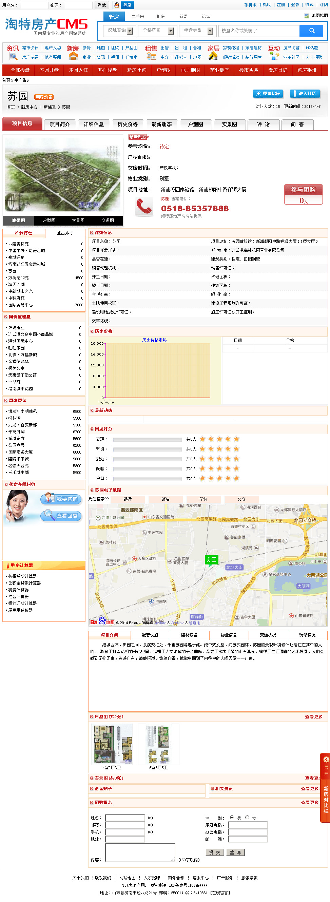The image size is (330, 902).
Task: Switch to the 项目简介 tab
Action: tap(60, 124)
